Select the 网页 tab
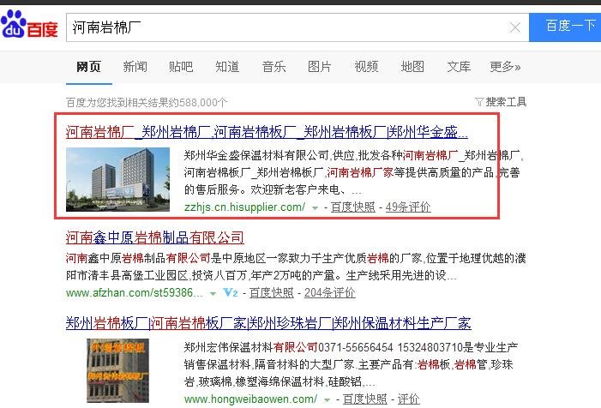The image size is (601, 408). tap(88, 67)
